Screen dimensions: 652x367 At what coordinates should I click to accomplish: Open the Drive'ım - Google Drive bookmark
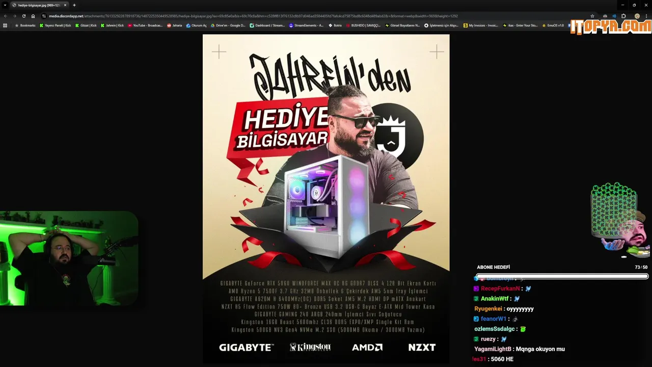pos(228,25)
